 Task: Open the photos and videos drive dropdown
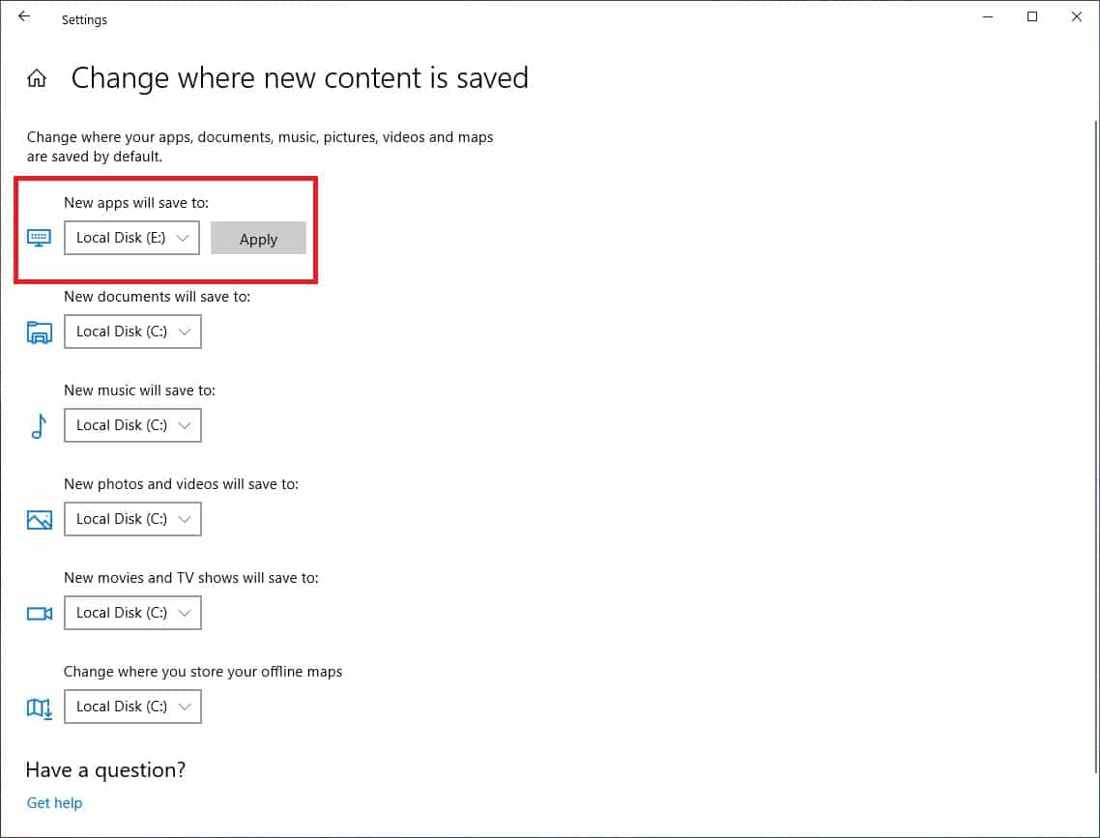[132, 519]
